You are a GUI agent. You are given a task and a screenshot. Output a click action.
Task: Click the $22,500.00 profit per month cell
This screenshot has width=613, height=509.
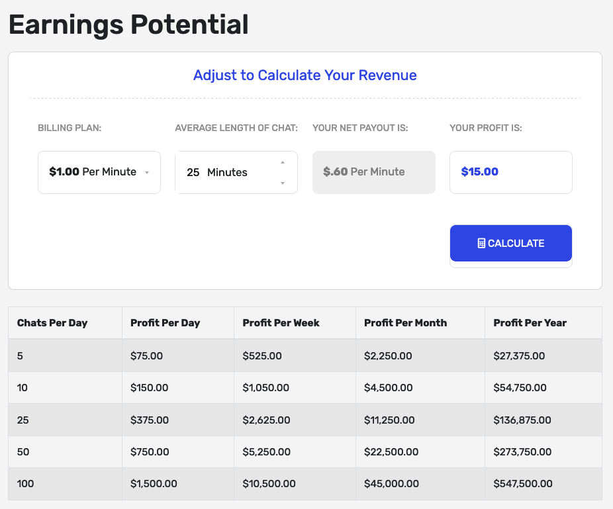click(420, 451)
